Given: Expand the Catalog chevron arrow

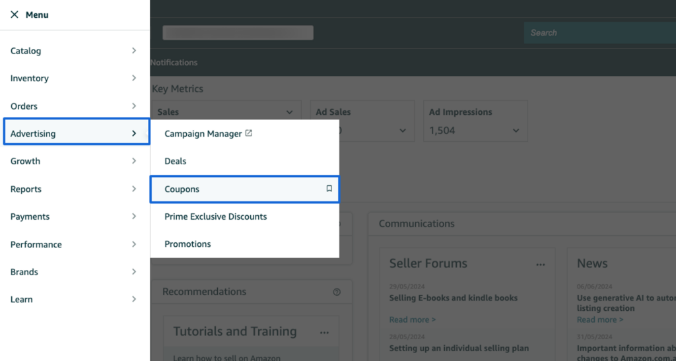Looking at the screenshot, I should click(x=134, y=51).
